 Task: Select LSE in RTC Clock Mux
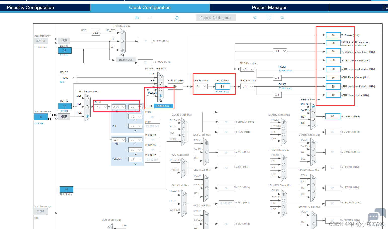point(122,41)
